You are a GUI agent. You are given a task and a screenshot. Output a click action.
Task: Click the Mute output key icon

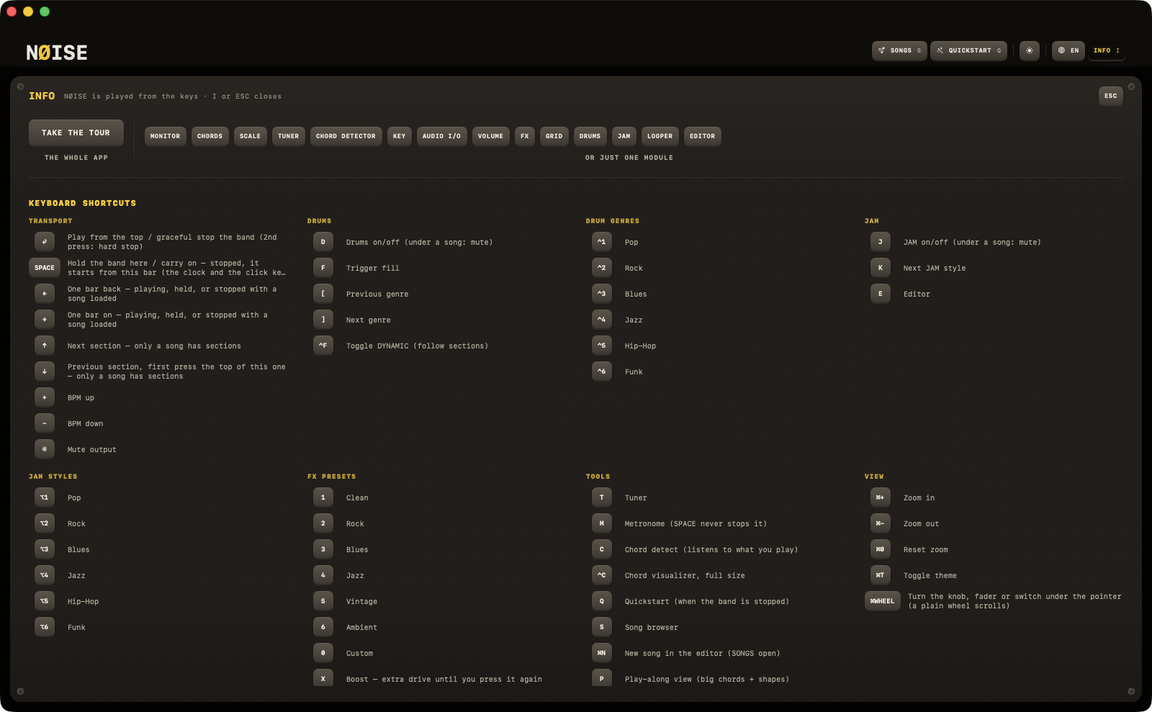45,449
